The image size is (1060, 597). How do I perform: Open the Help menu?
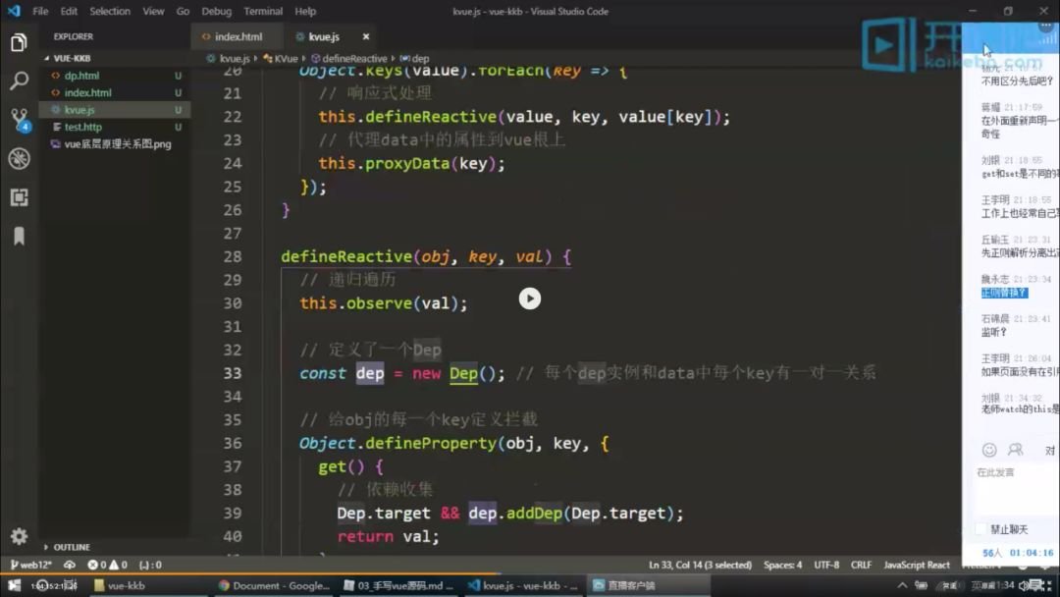[x=305, y=11]
